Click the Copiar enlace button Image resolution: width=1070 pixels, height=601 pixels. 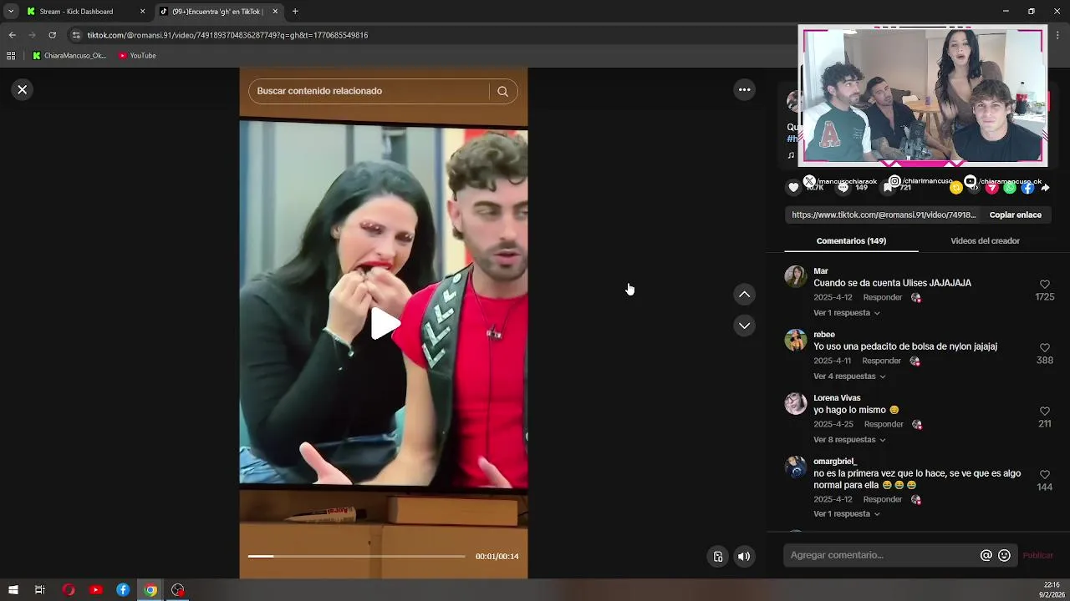pyautogui.click(x=1015, y=215)
